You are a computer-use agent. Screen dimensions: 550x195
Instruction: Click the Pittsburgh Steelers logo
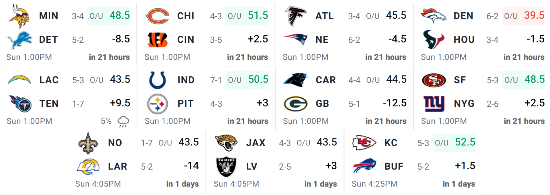click(158, 104)
